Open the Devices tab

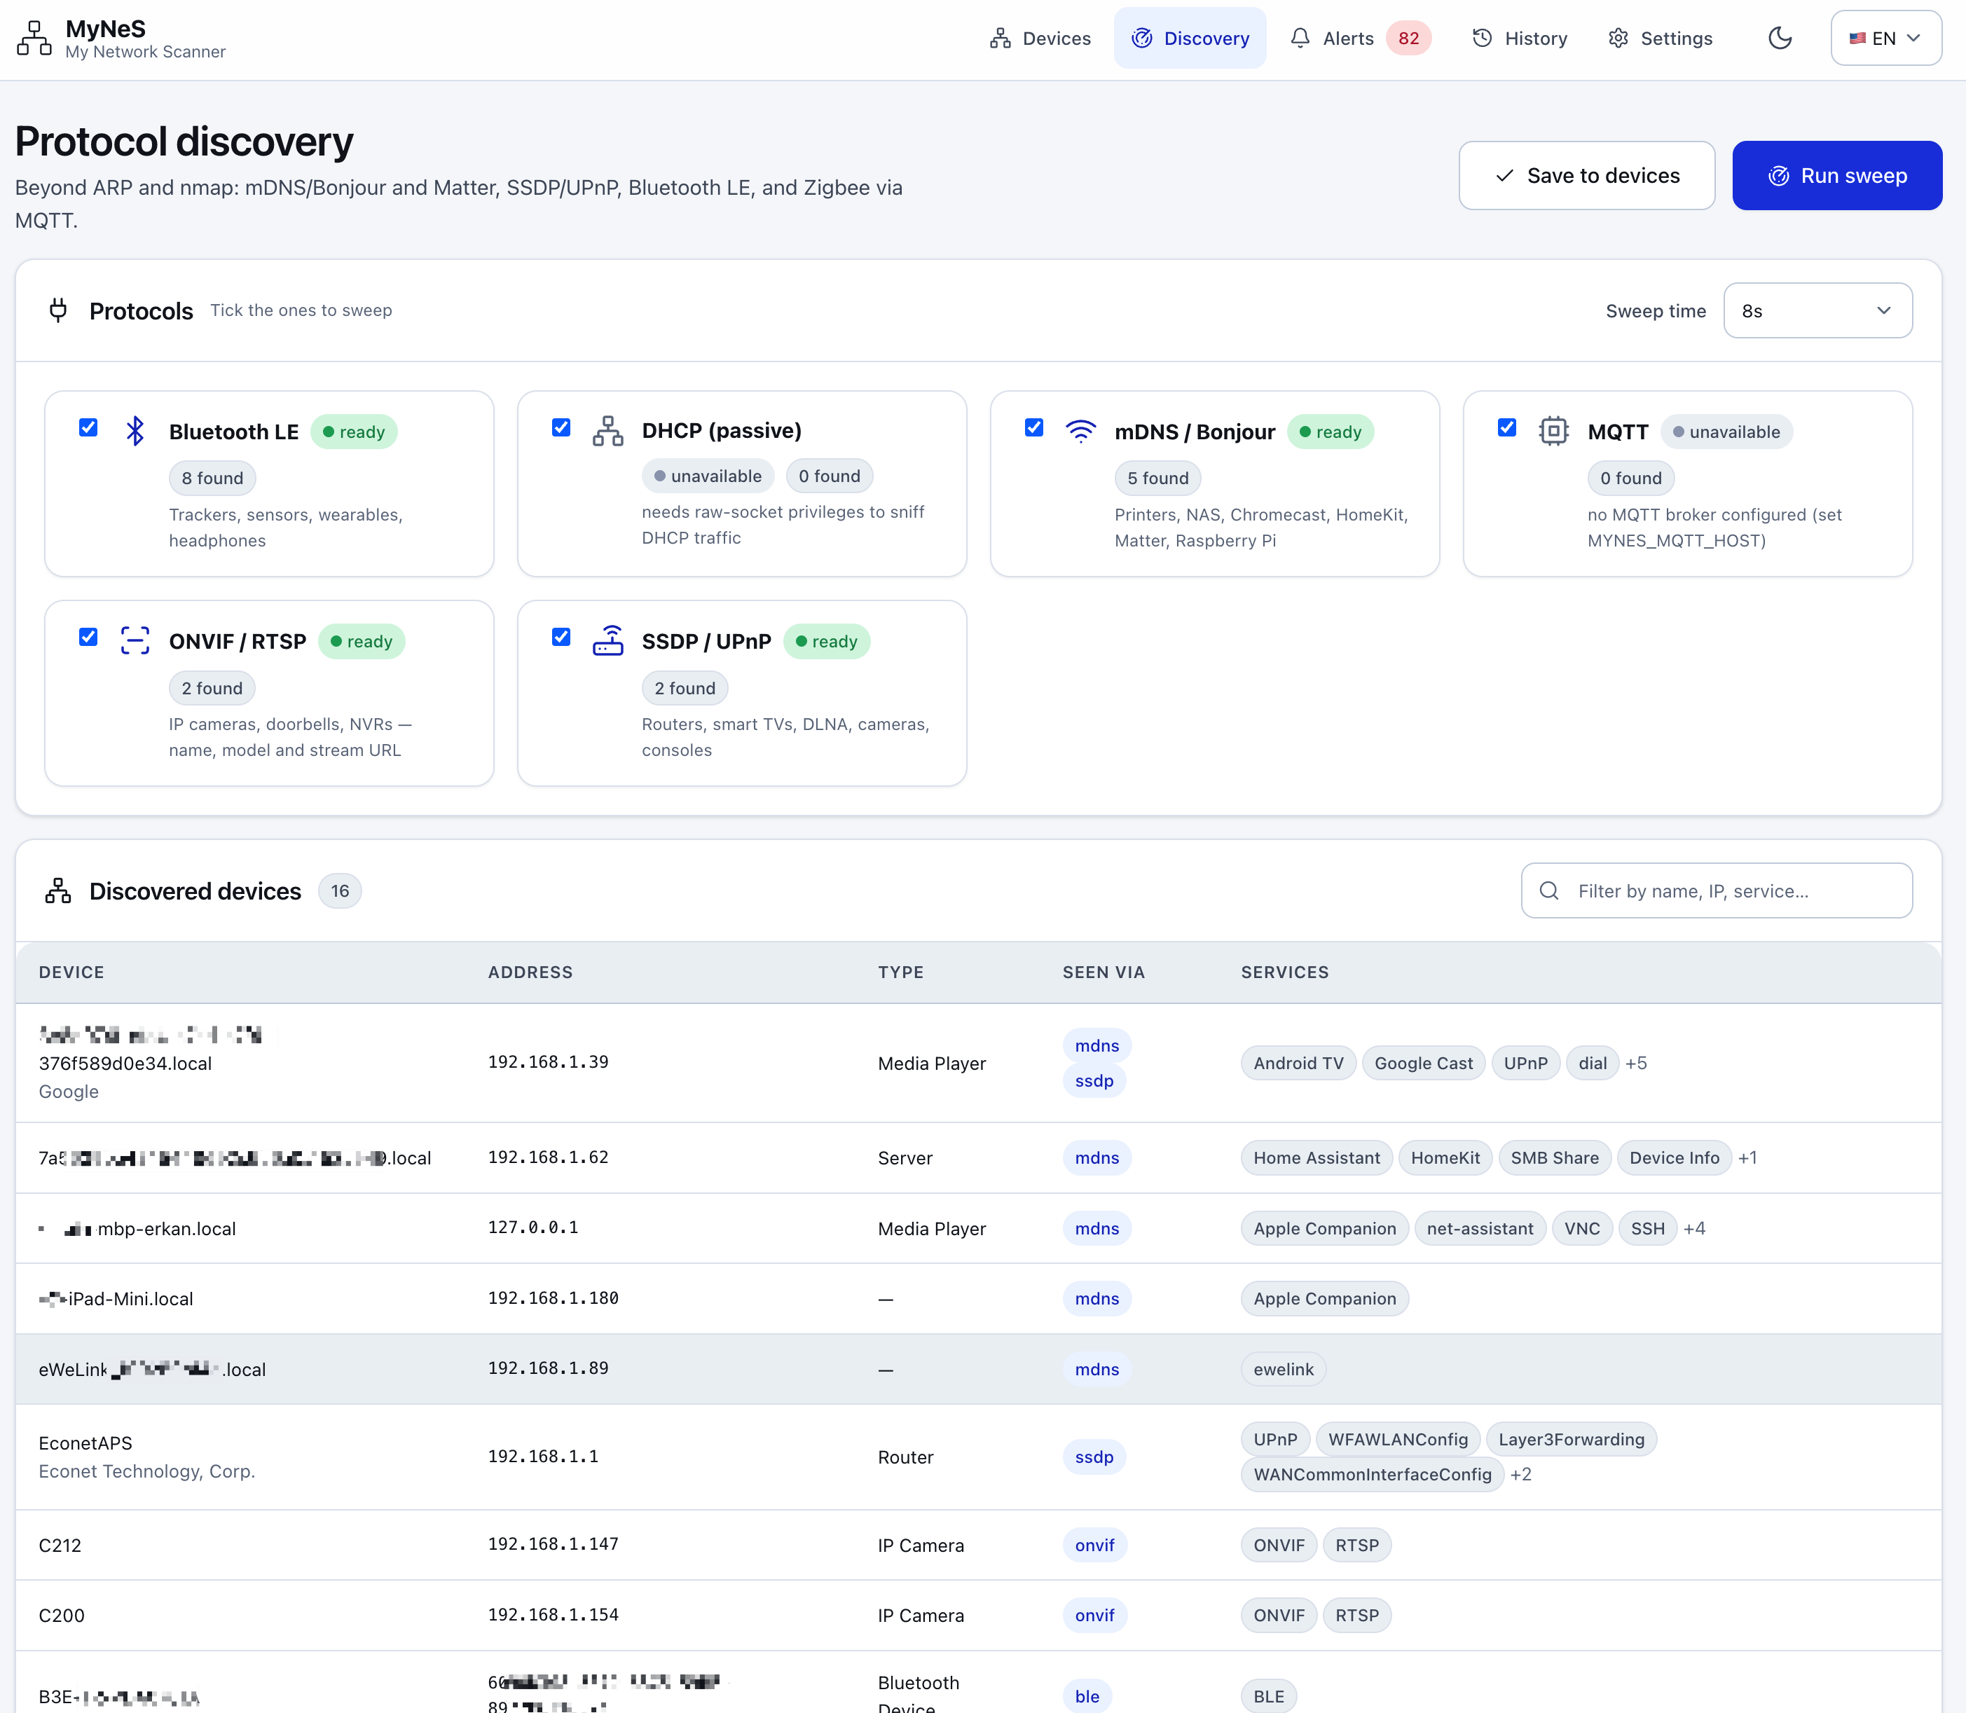coord(1040,39)
